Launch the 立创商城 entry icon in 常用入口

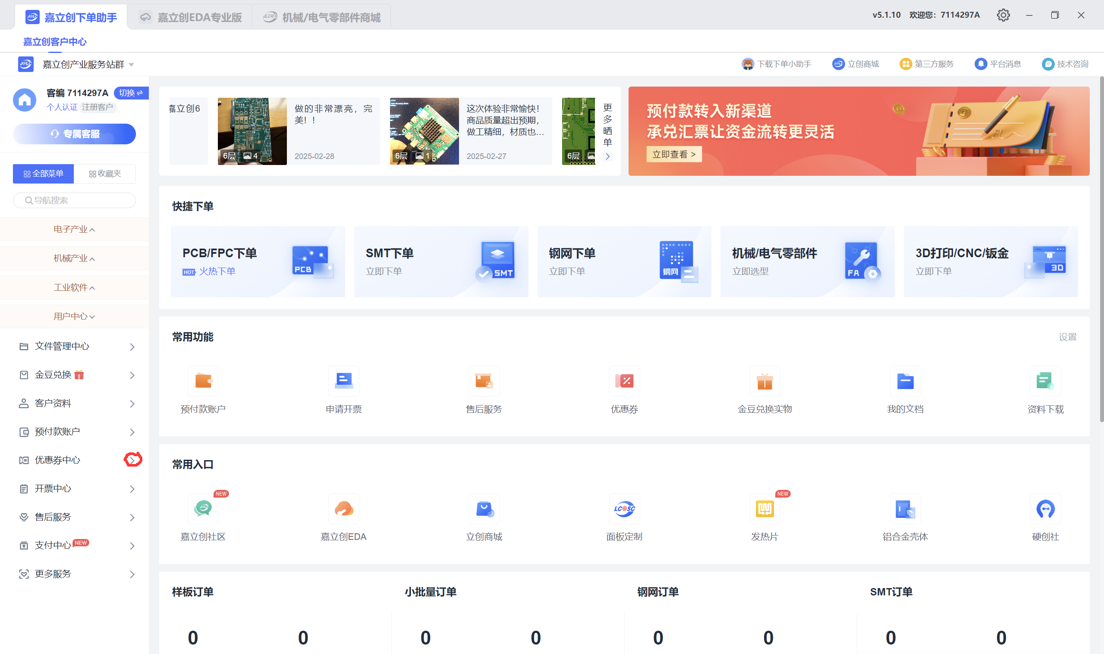click(484, 508)
